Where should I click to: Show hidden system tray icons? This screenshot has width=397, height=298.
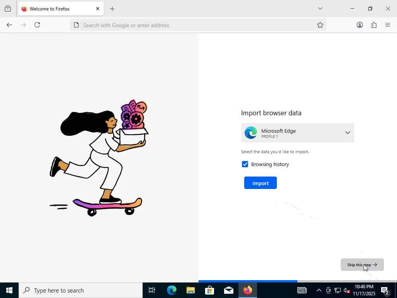(319, 290)
